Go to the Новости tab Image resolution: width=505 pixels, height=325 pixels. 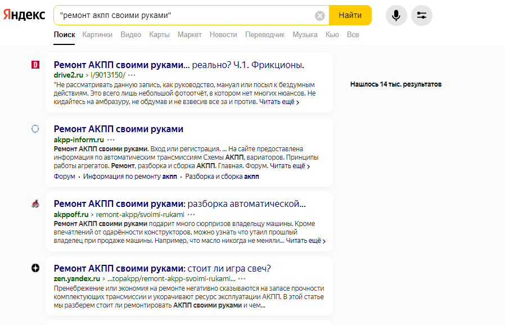(223, 35)
